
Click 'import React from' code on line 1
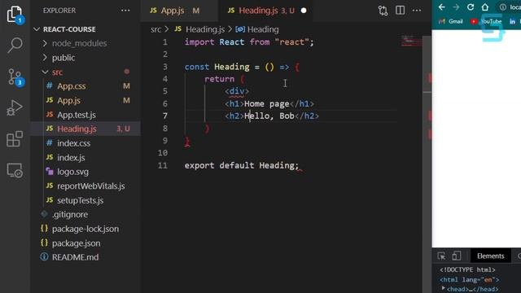coord(227,42)
